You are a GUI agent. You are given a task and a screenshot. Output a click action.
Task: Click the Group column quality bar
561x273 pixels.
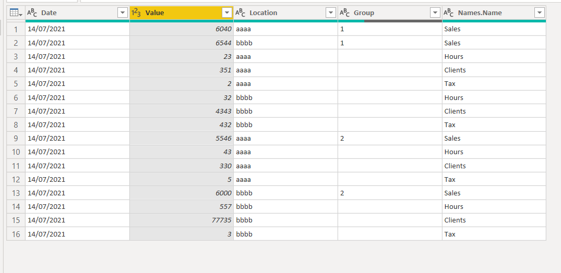[x=390, y=21]
